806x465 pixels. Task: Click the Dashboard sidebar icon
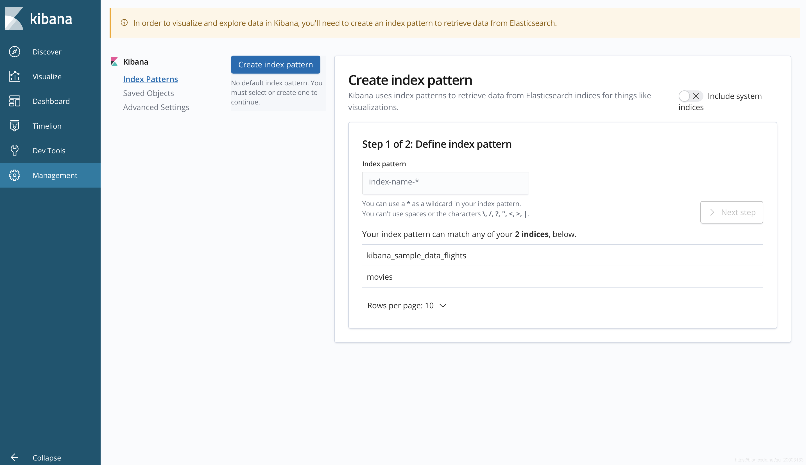pyautogui.click(x=15, y=101)
